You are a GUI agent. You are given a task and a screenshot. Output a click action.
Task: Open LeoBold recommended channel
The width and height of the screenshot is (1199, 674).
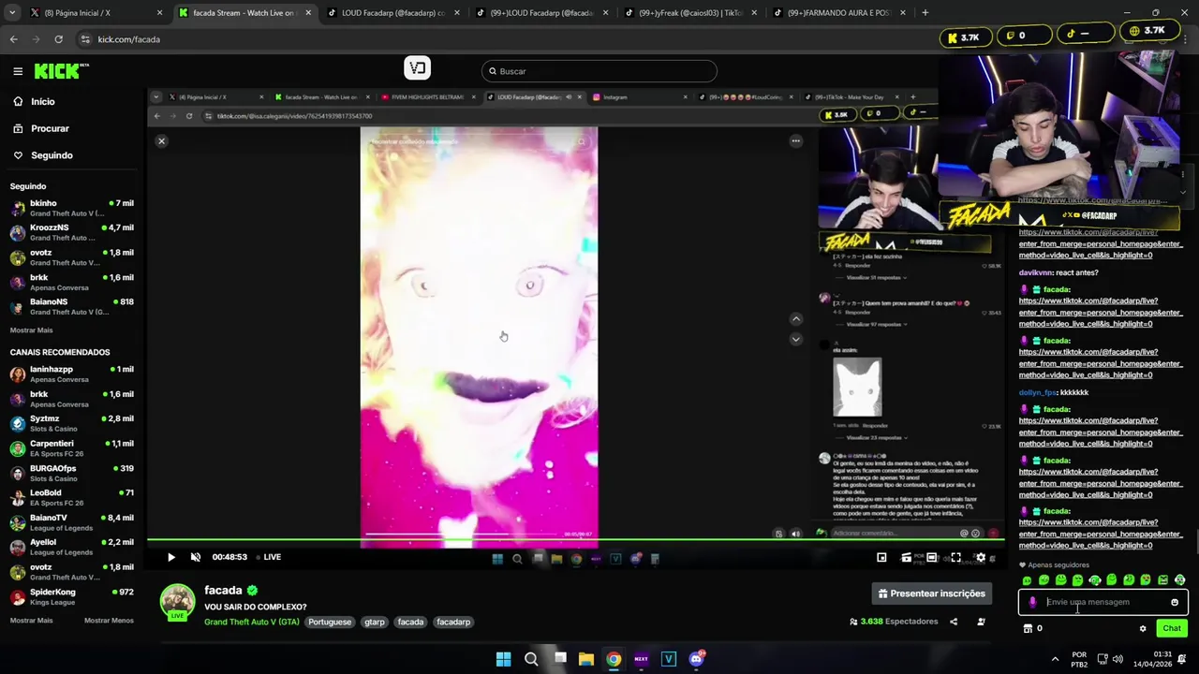71,497
